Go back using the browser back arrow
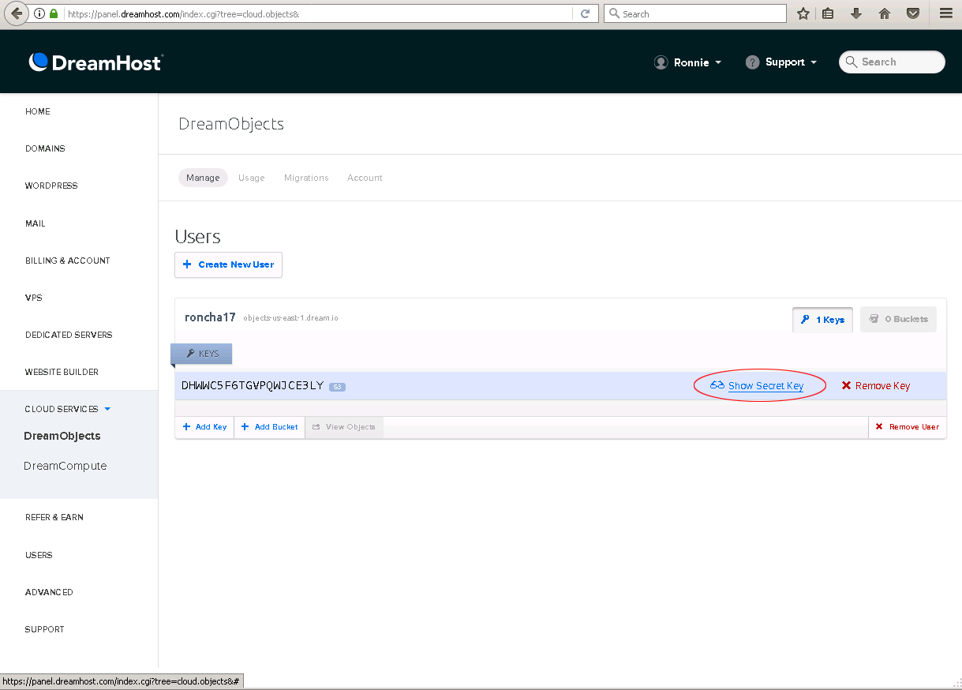962x690 pixels. 15,13
